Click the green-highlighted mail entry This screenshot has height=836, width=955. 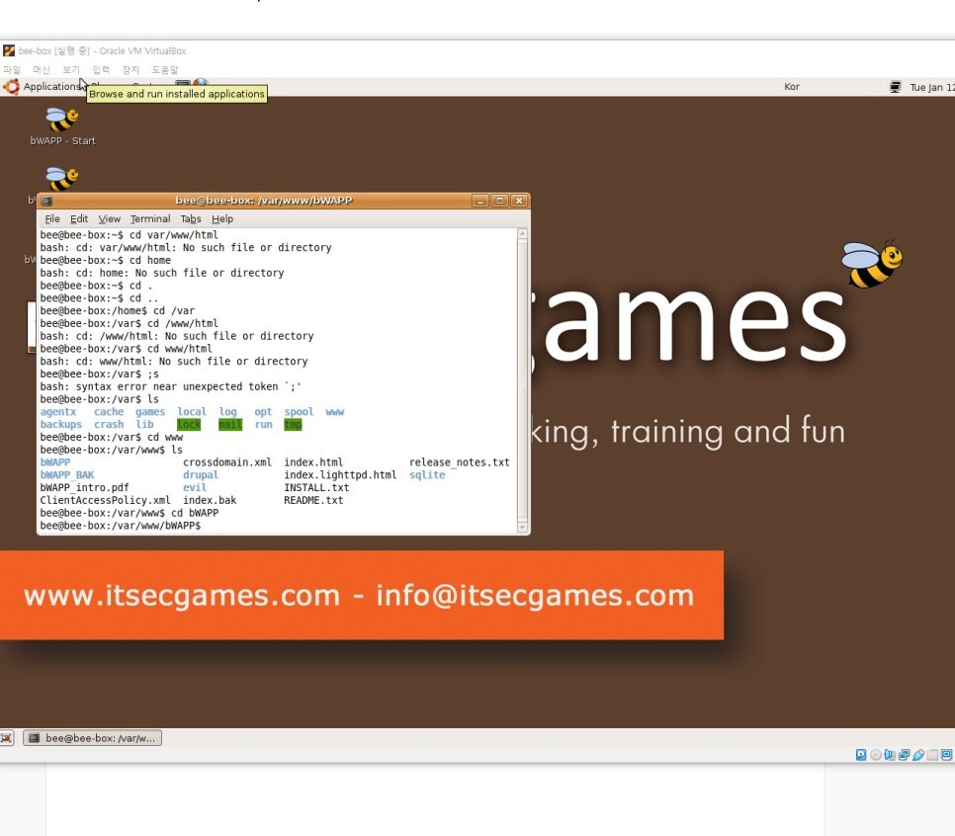tap(230, 424)
